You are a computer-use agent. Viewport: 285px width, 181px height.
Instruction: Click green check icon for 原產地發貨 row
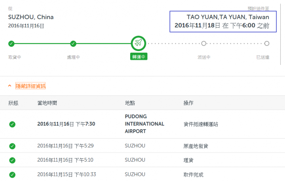(12, 146)
